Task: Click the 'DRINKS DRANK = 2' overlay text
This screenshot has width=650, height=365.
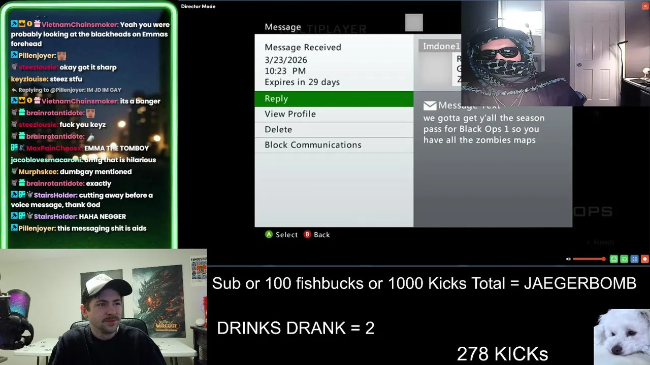Action: coord(296,328)
